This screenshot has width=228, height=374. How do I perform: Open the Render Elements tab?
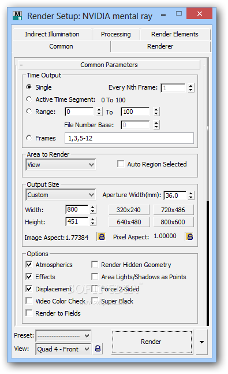coord(175,34)
